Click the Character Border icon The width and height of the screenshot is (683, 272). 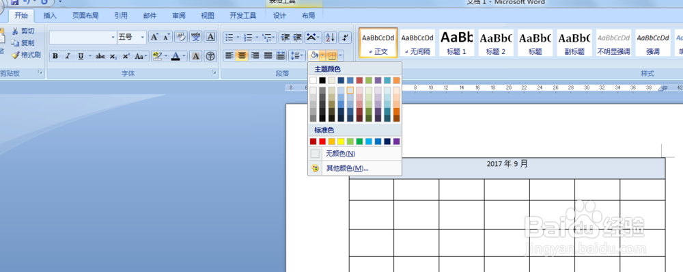(211, 37)
